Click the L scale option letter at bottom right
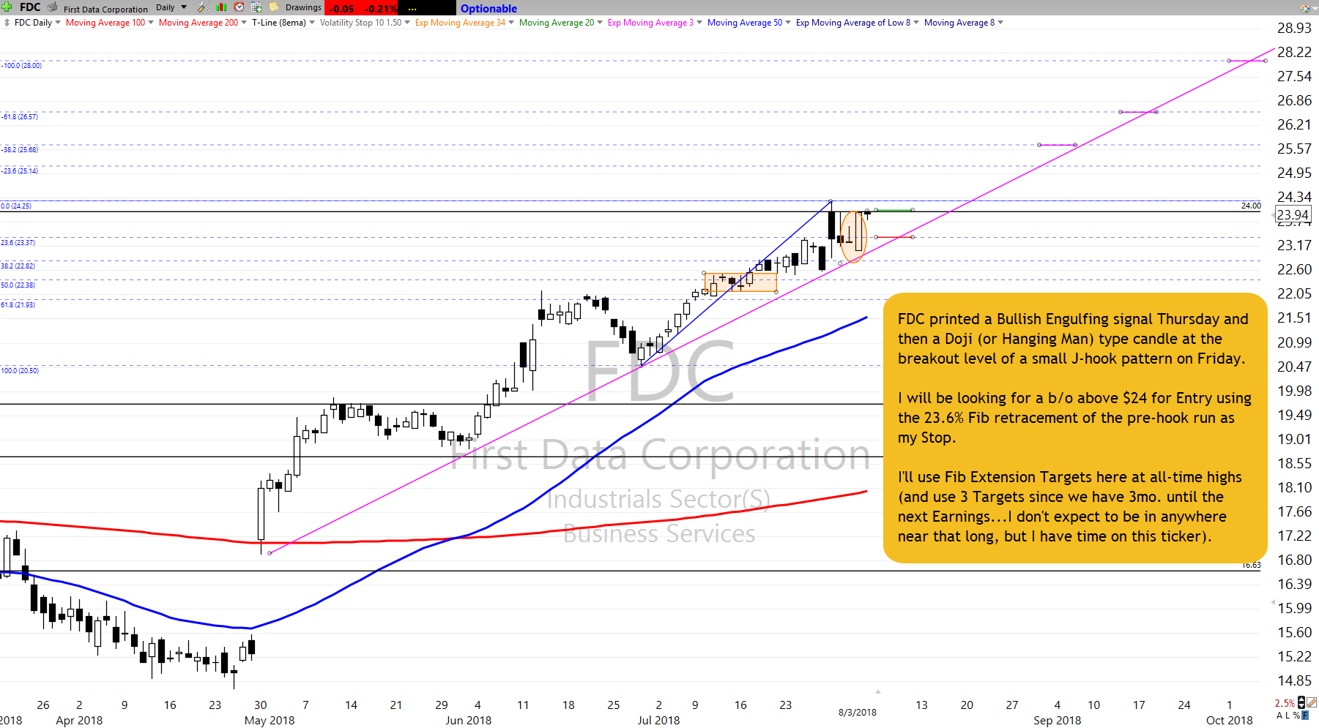Image resolution: width=1319 pixels, height=728 pixels. [x=1288, y=716]
